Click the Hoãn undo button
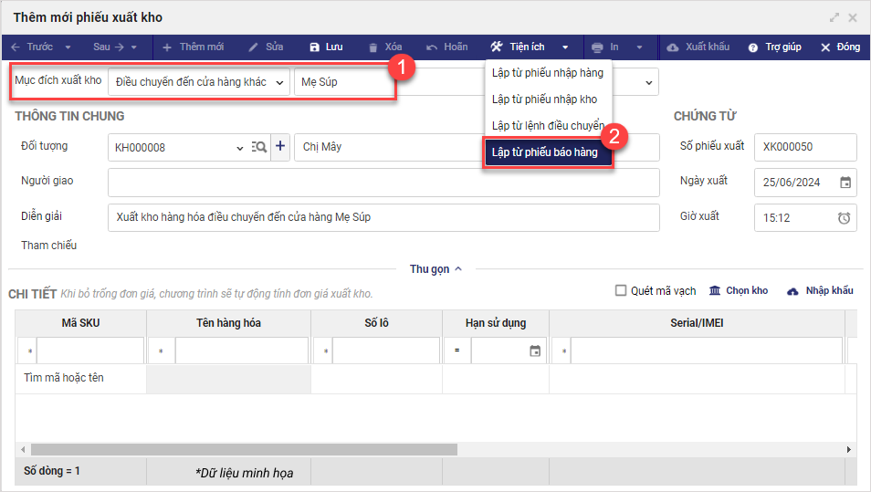Image resolution: width=871 pixels, height=492 pixels. (446, 47)
